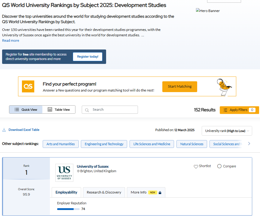
Task: Click the NEW badge on More Info
Action: (x=153, y=192)
